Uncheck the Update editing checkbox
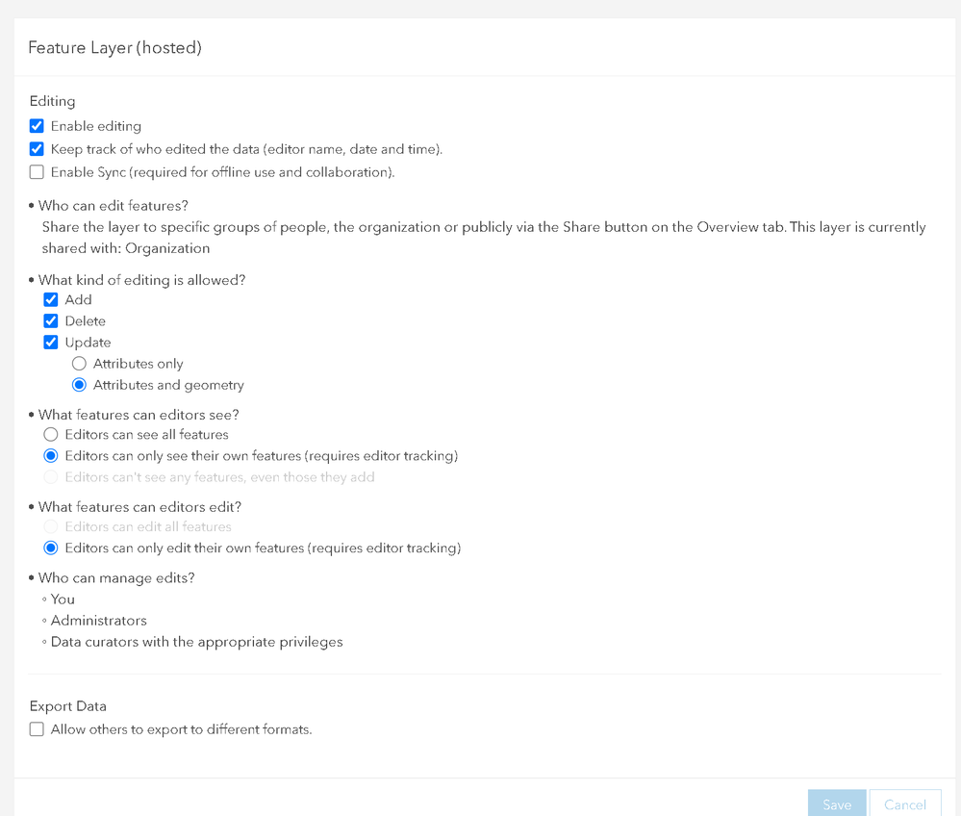The image size is (961, 816). [x=51, y=342]
